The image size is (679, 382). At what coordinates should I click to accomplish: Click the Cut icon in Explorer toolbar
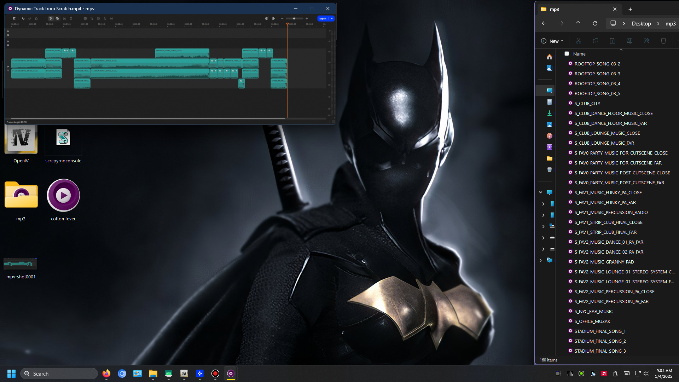pyautogui.click(x=579, y=41)
